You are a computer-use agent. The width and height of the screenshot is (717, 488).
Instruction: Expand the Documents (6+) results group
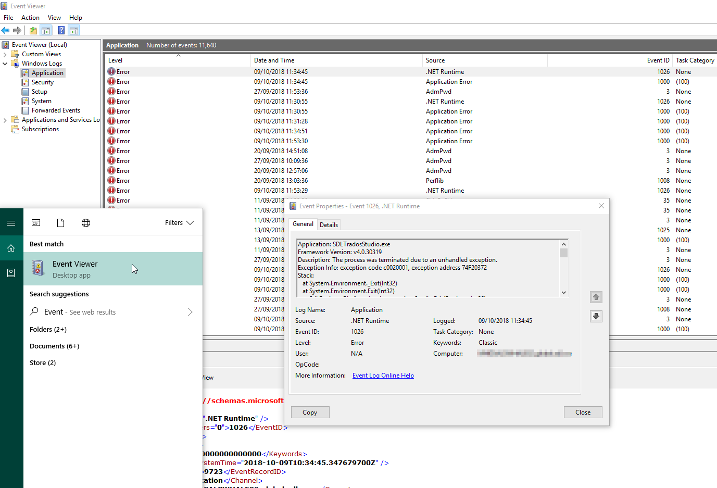click(x=54, y=346)
